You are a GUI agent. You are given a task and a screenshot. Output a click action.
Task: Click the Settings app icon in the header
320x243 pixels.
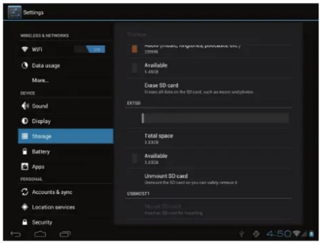[14, 12]
